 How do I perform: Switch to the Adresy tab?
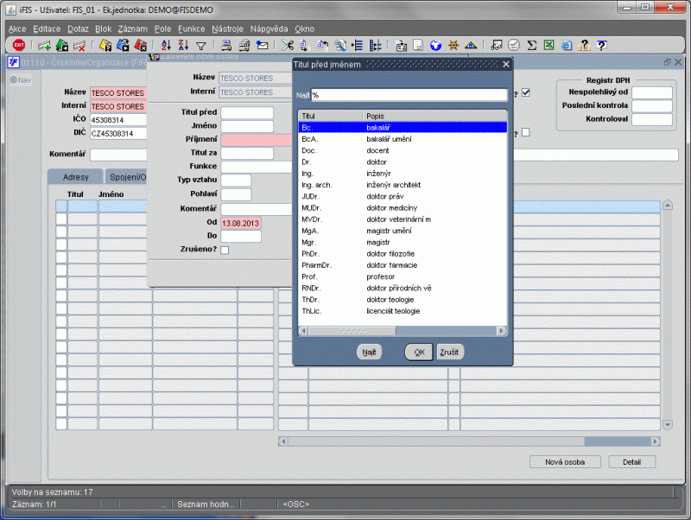(75, 177)
